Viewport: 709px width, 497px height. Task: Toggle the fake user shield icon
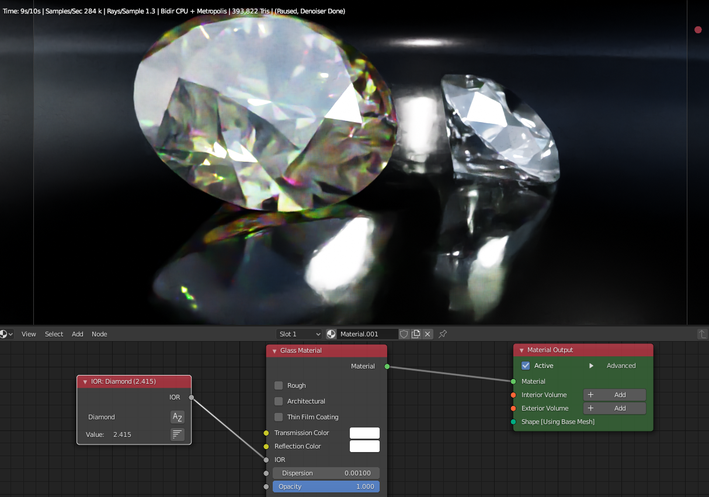[x=404, y=334]
